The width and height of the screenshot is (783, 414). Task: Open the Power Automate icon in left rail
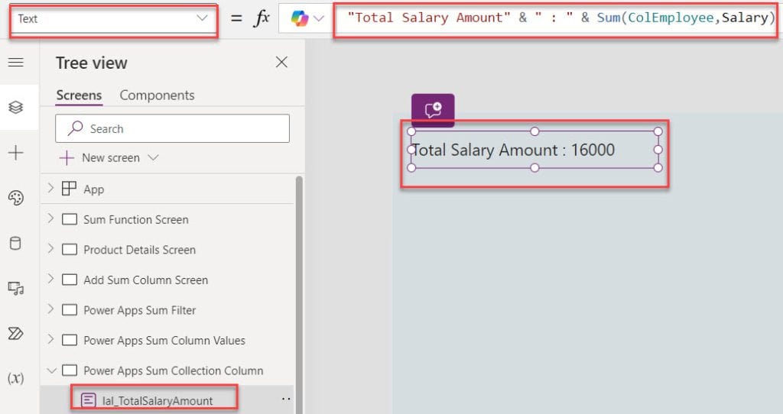16,333
